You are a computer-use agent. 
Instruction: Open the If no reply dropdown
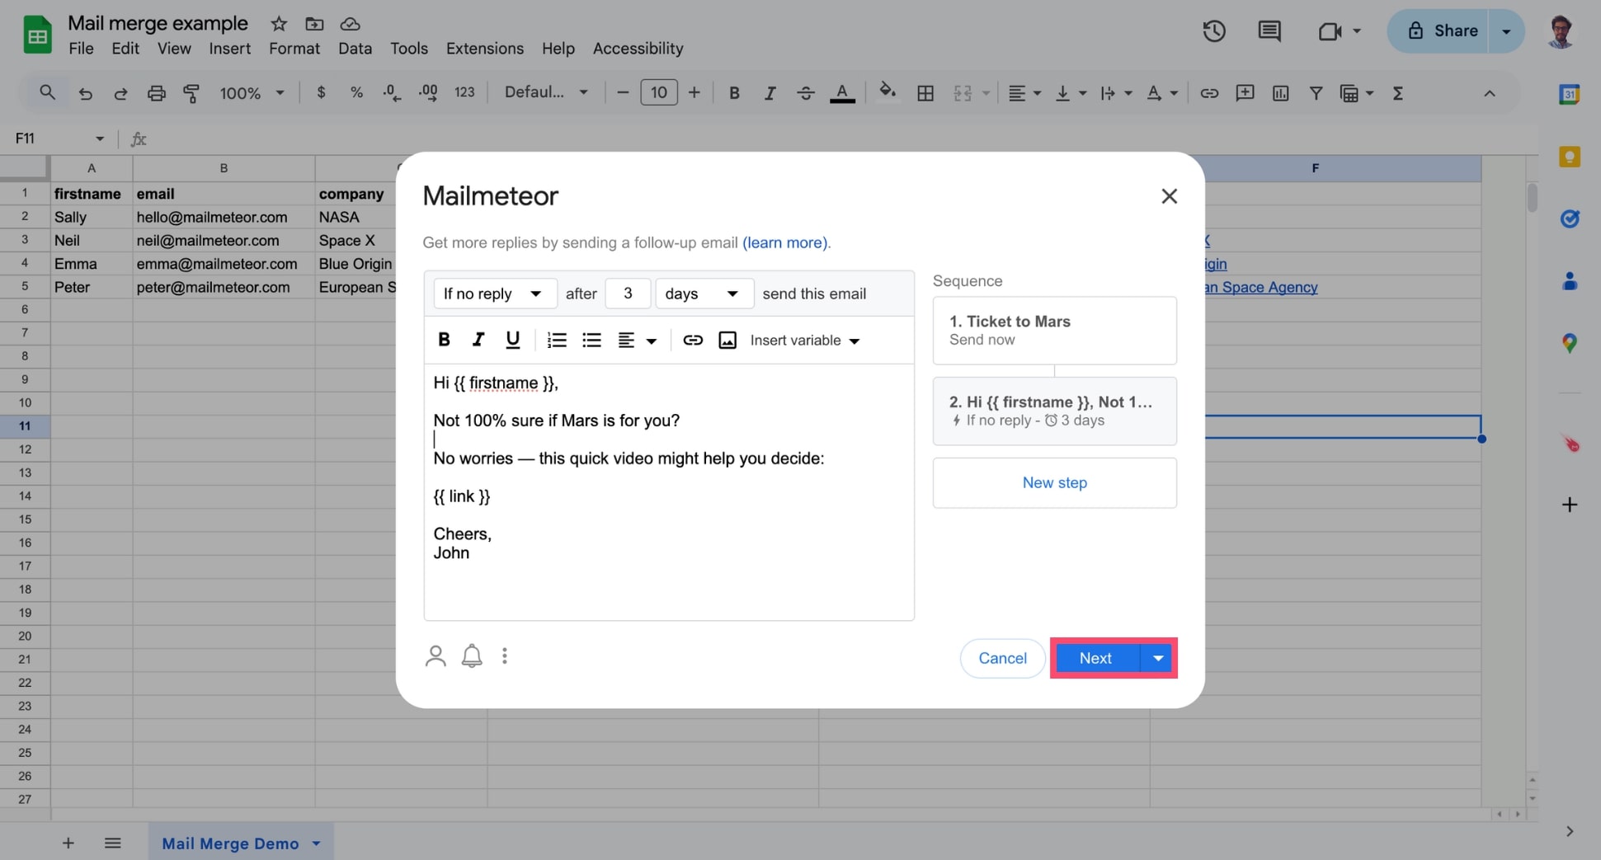pos(495,294)
